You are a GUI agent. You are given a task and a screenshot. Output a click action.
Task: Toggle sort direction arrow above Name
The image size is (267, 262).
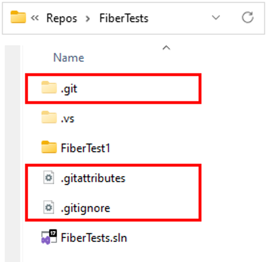coord(166,48)
